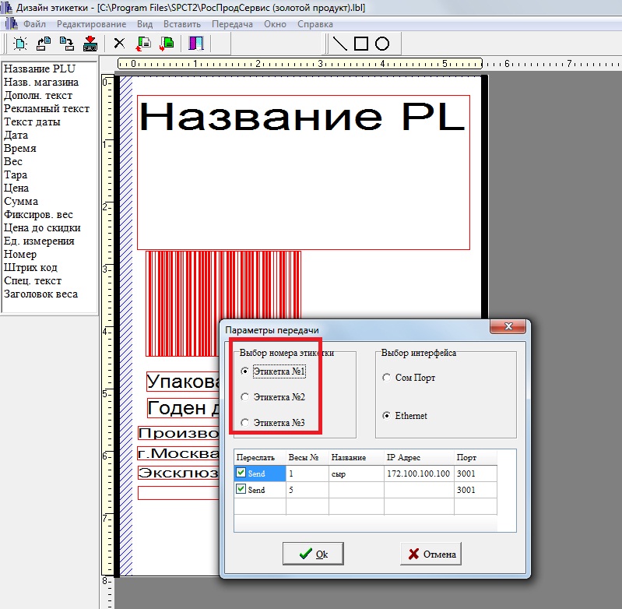Select the line drawing tool
622x609 pixels.
click(x=340, y=44)
